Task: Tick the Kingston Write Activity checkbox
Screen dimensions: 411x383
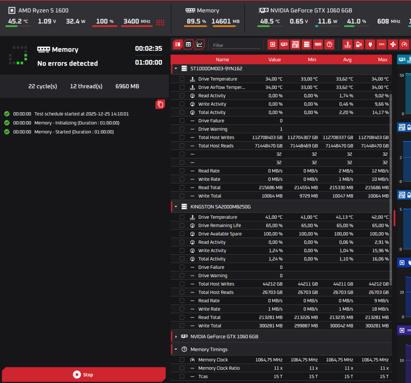Action: [182, 250]
